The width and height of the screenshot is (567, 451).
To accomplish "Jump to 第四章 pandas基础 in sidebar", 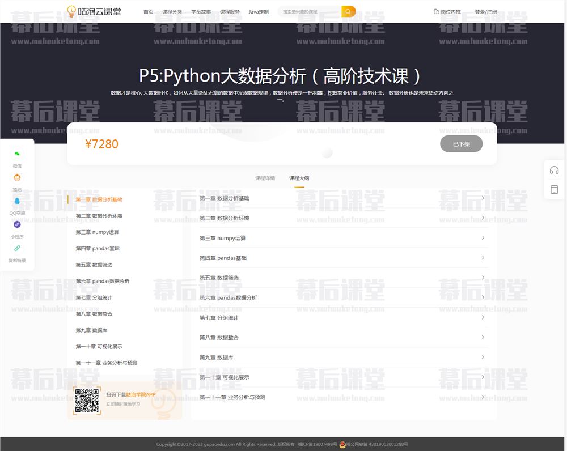I will coord(98,249).
